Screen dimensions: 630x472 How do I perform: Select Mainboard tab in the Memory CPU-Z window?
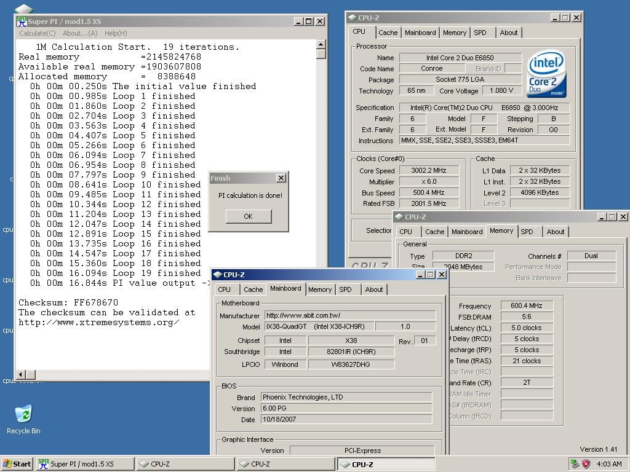click(x=467, y=232)
